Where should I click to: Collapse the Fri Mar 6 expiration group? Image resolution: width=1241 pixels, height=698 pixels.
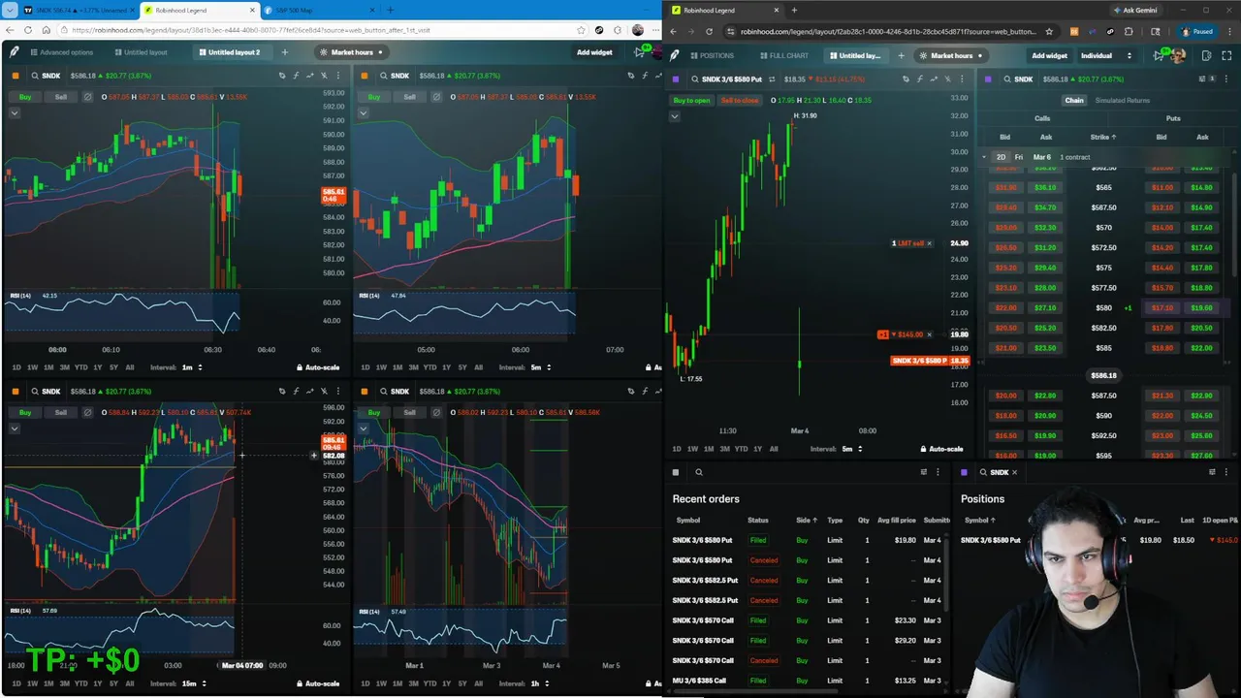[984, 157]
